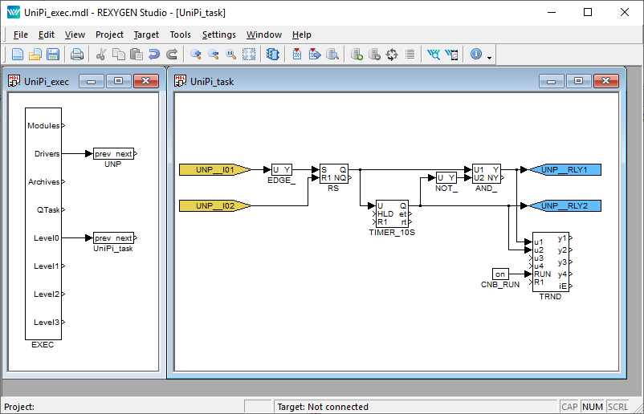
Task: Open the View menu
Action: click(75, 34)
